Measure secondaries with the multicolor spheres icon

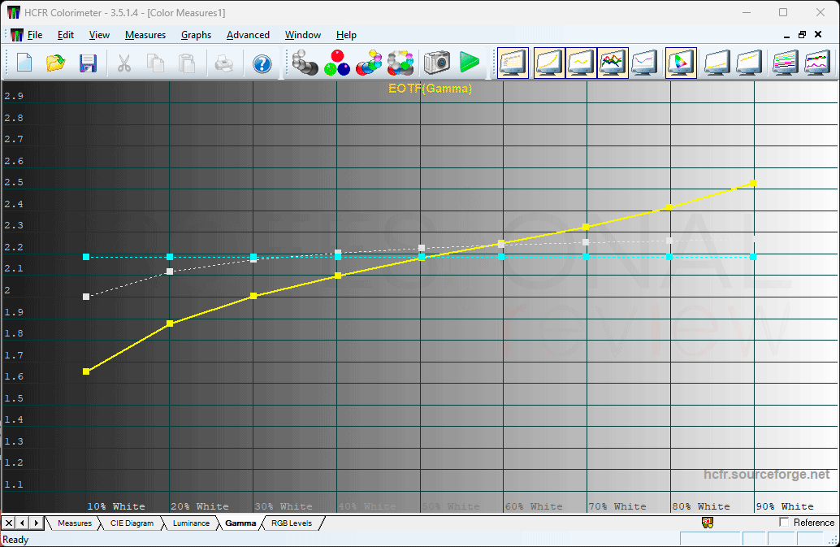[x=369, y=63]
